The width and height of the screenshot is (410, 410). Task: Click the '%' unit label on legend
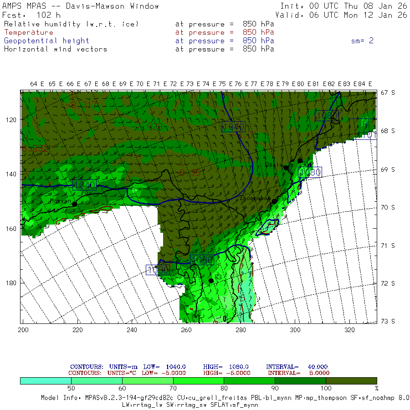[x=376, y=389]
